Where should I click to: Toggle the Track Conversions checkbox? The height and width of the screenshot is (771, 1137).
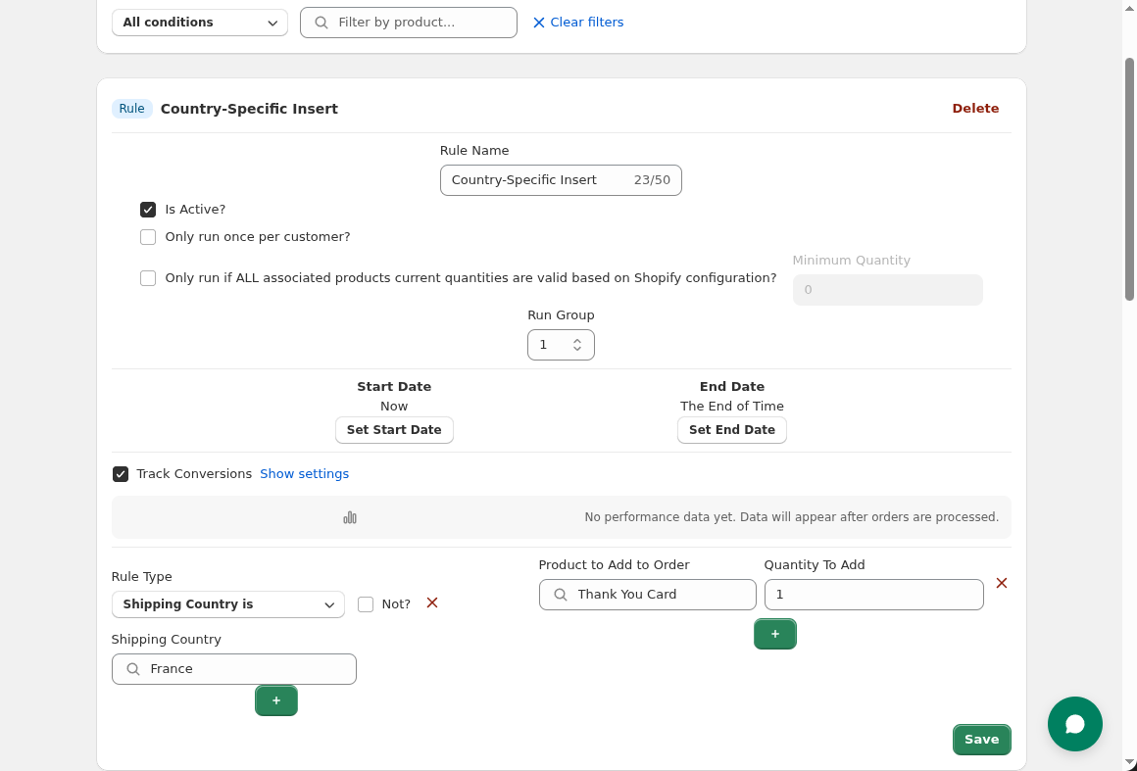tap(121, 474)
